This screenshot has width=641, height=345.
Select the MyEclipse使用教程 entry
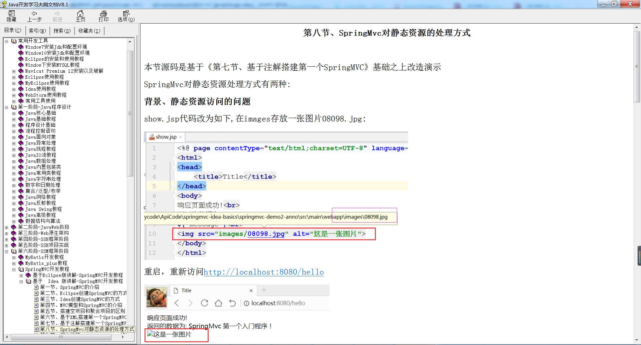click(x=47, y=83)
